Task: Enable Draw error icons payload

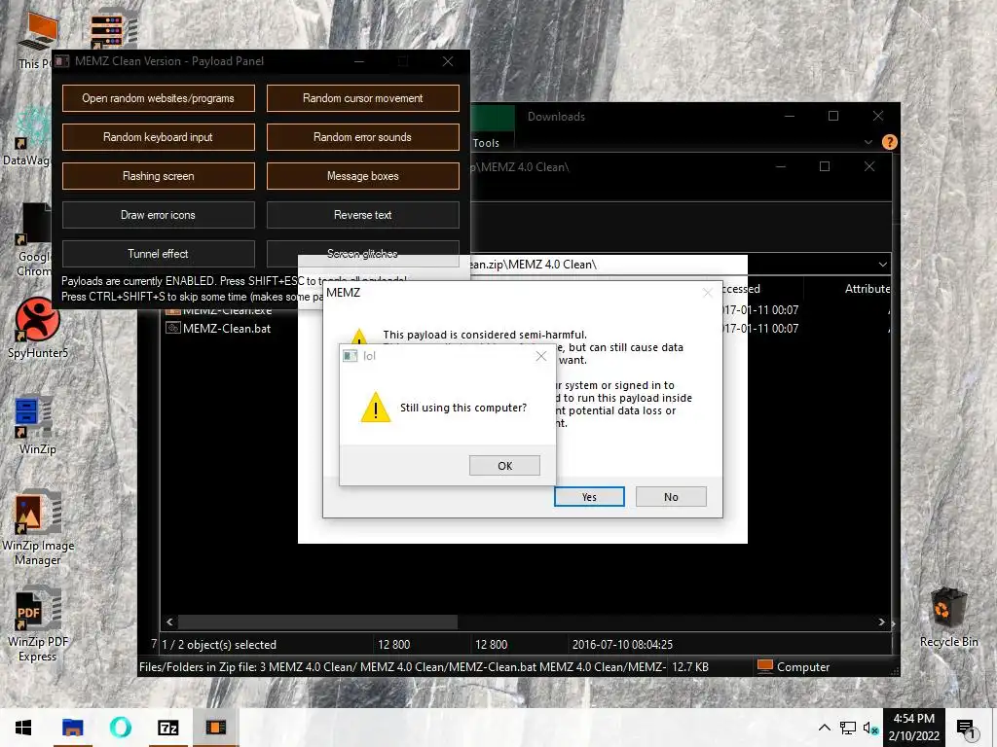Action: (x=159, y=215)
